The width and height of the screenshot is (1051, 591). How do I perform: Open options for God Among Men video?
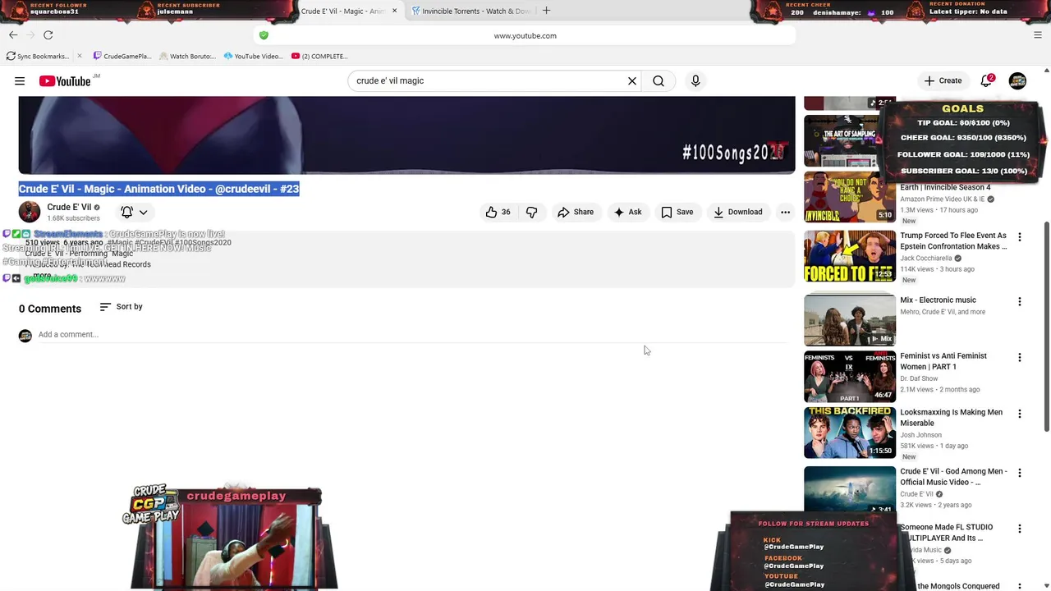coord(1020,473)
